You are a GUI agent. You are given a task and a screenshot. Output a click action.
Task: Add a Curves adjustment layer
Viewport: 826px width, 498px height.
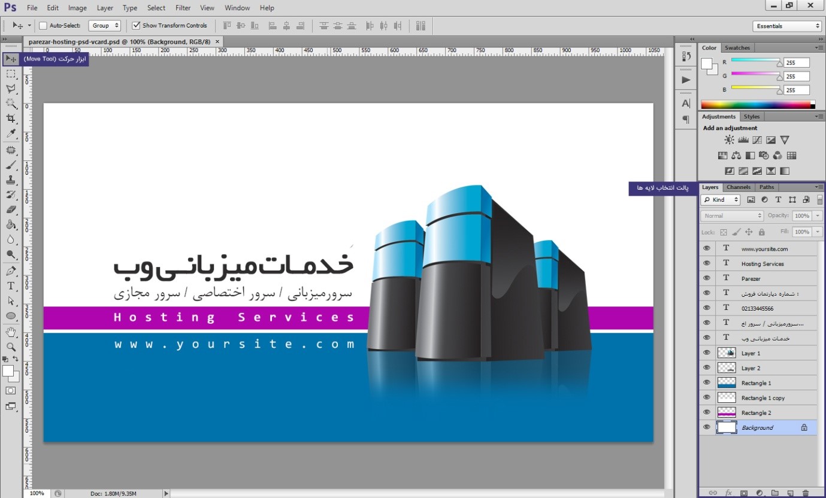[756, 140]
